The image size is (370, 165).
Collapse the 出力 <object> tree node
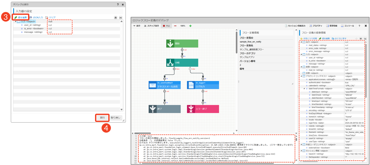coord(301,42)
